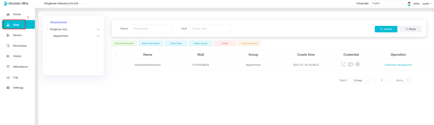Image resolution: width=434 pixels, height=125 pixels.
Task: Select the department tree item
Action: (x=61, y=36)
